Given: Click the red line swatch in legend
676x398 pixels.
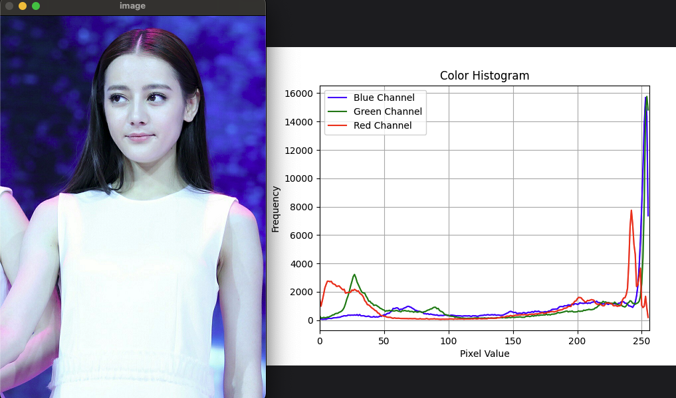Looking at the screenshot, I should click(338, 125).
